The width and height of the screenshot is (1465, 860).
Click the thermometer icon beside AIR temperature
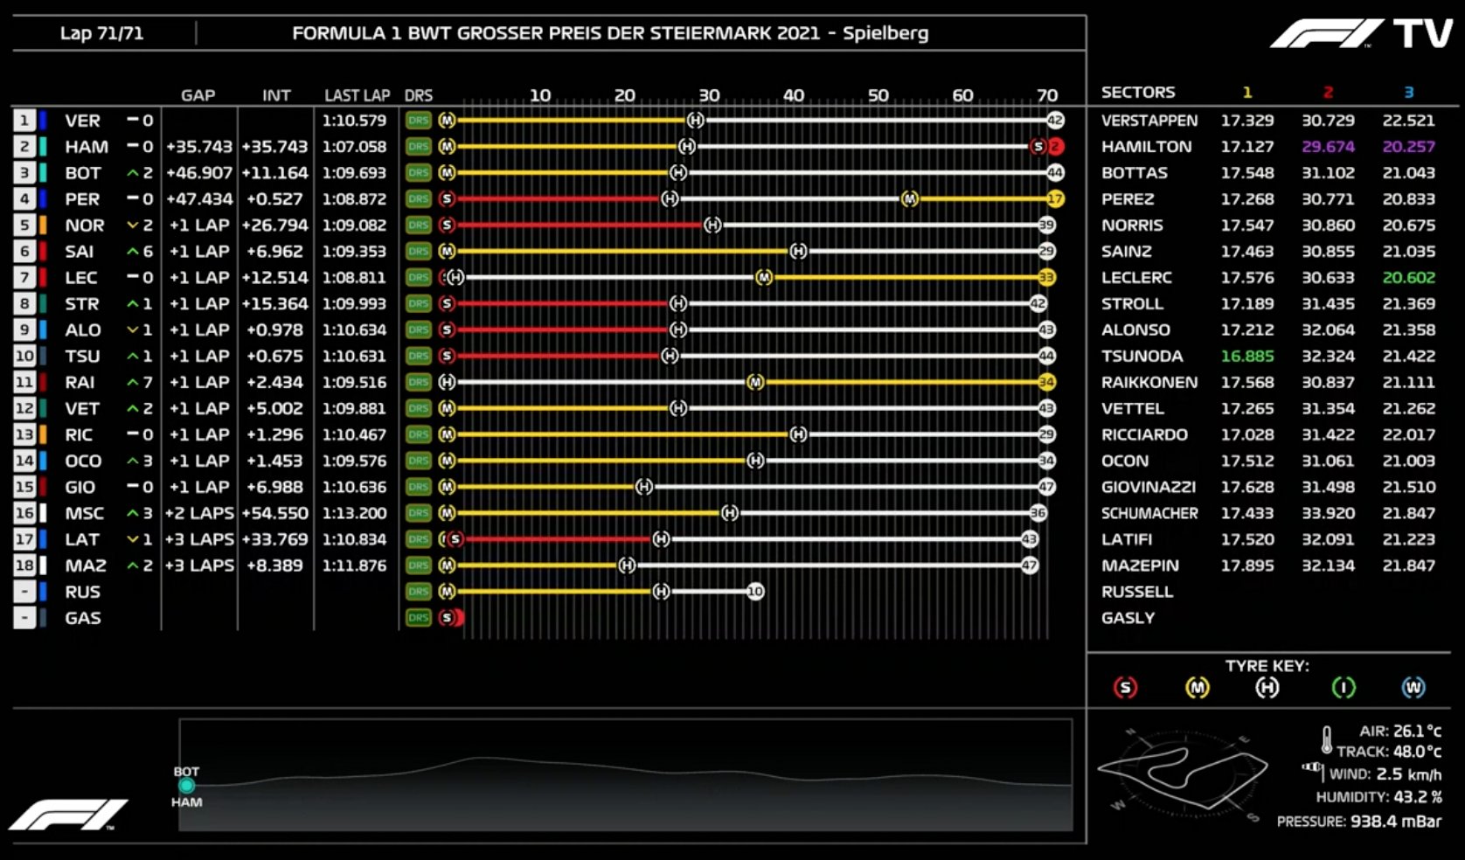click(1327, 740)
